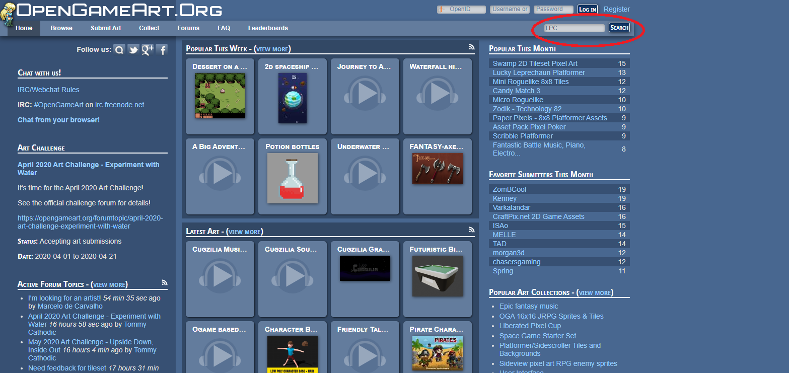Viewport: 789px width, 373px height.
Task: Open Space Game Starter Set collection
Action: (x=538, y=336)
